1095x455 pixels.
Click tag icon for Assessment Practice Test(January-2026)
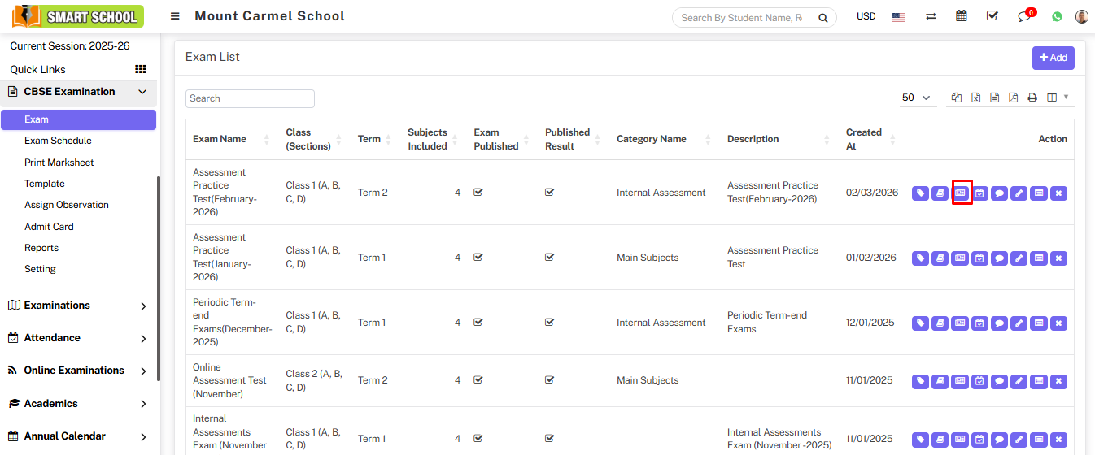[x=920, y=258]
